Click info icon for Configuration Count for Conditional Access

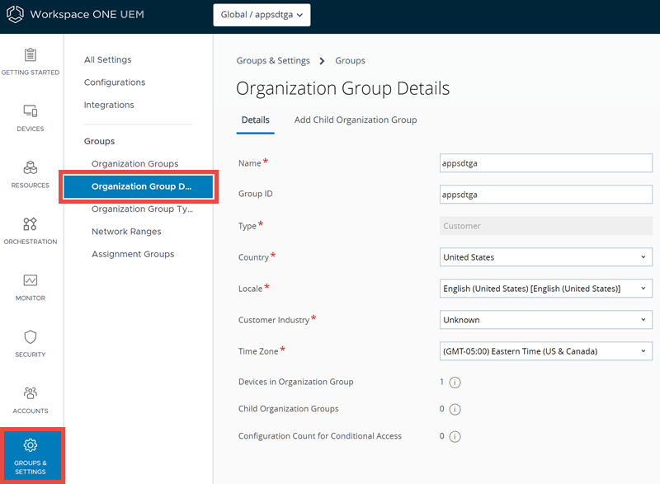point(455,436)
